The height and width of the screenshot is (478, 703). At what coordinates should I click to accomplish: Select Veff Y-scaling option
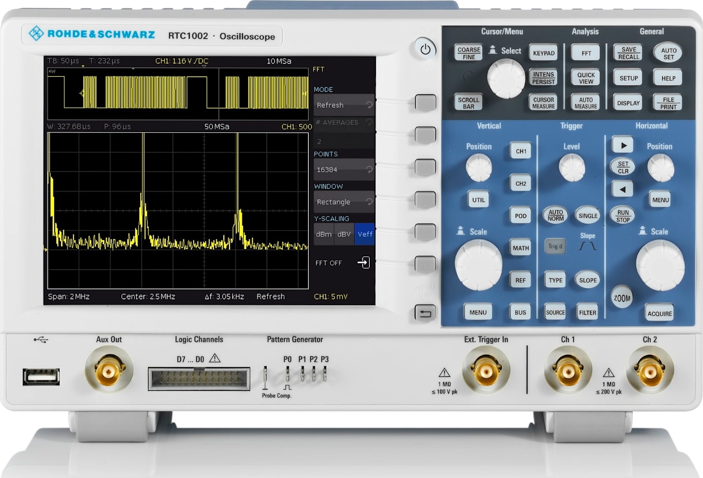coord(365,234)
